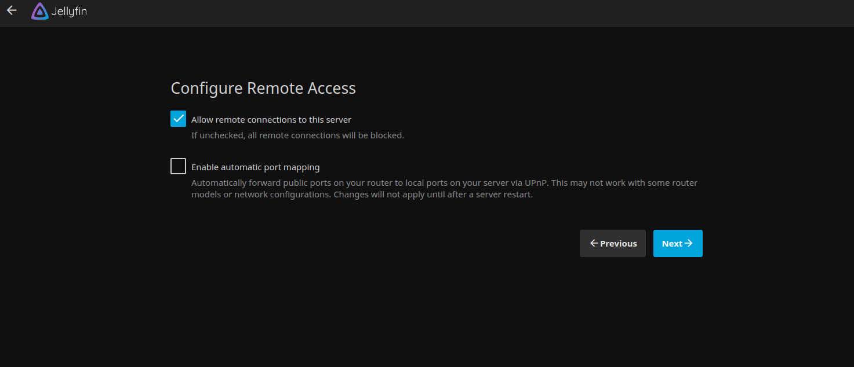Click the checkmark in the remote connections box
This screenshot has height=367, width=854.
(x=179, y=119)
